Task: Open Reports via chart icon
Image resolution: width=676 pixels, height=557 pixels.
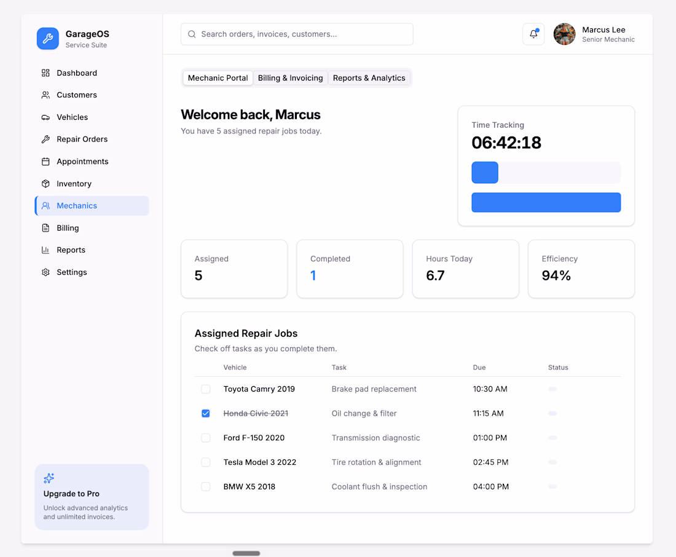Action: point(45,250)
